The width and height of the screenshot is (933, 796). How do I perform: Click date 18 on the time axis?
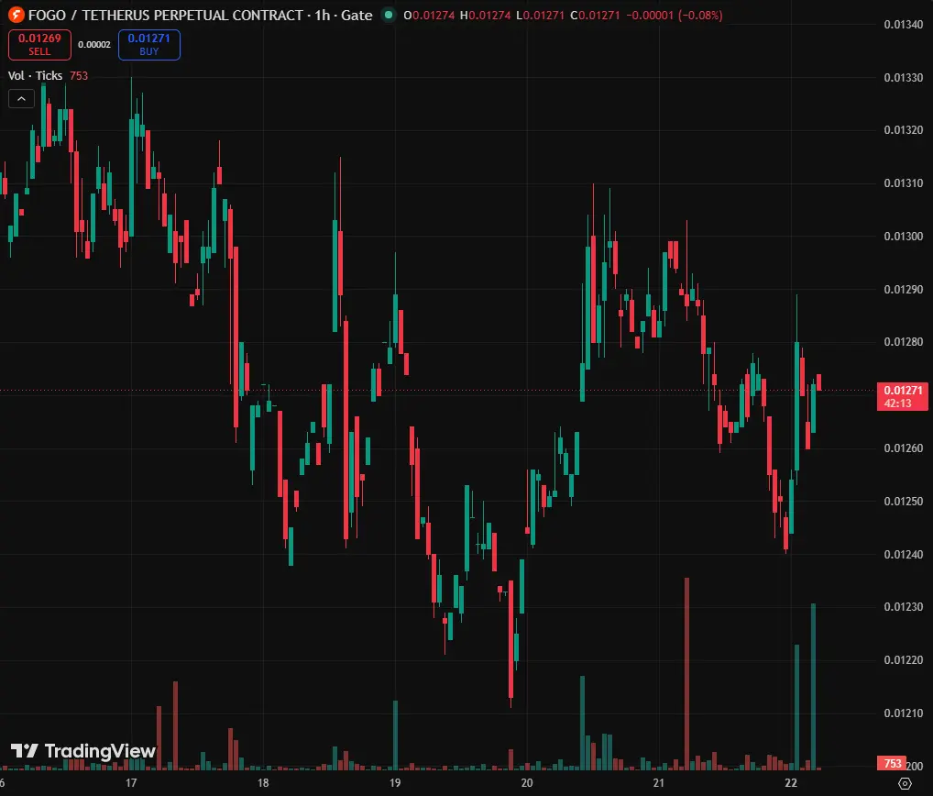[263, 783]
